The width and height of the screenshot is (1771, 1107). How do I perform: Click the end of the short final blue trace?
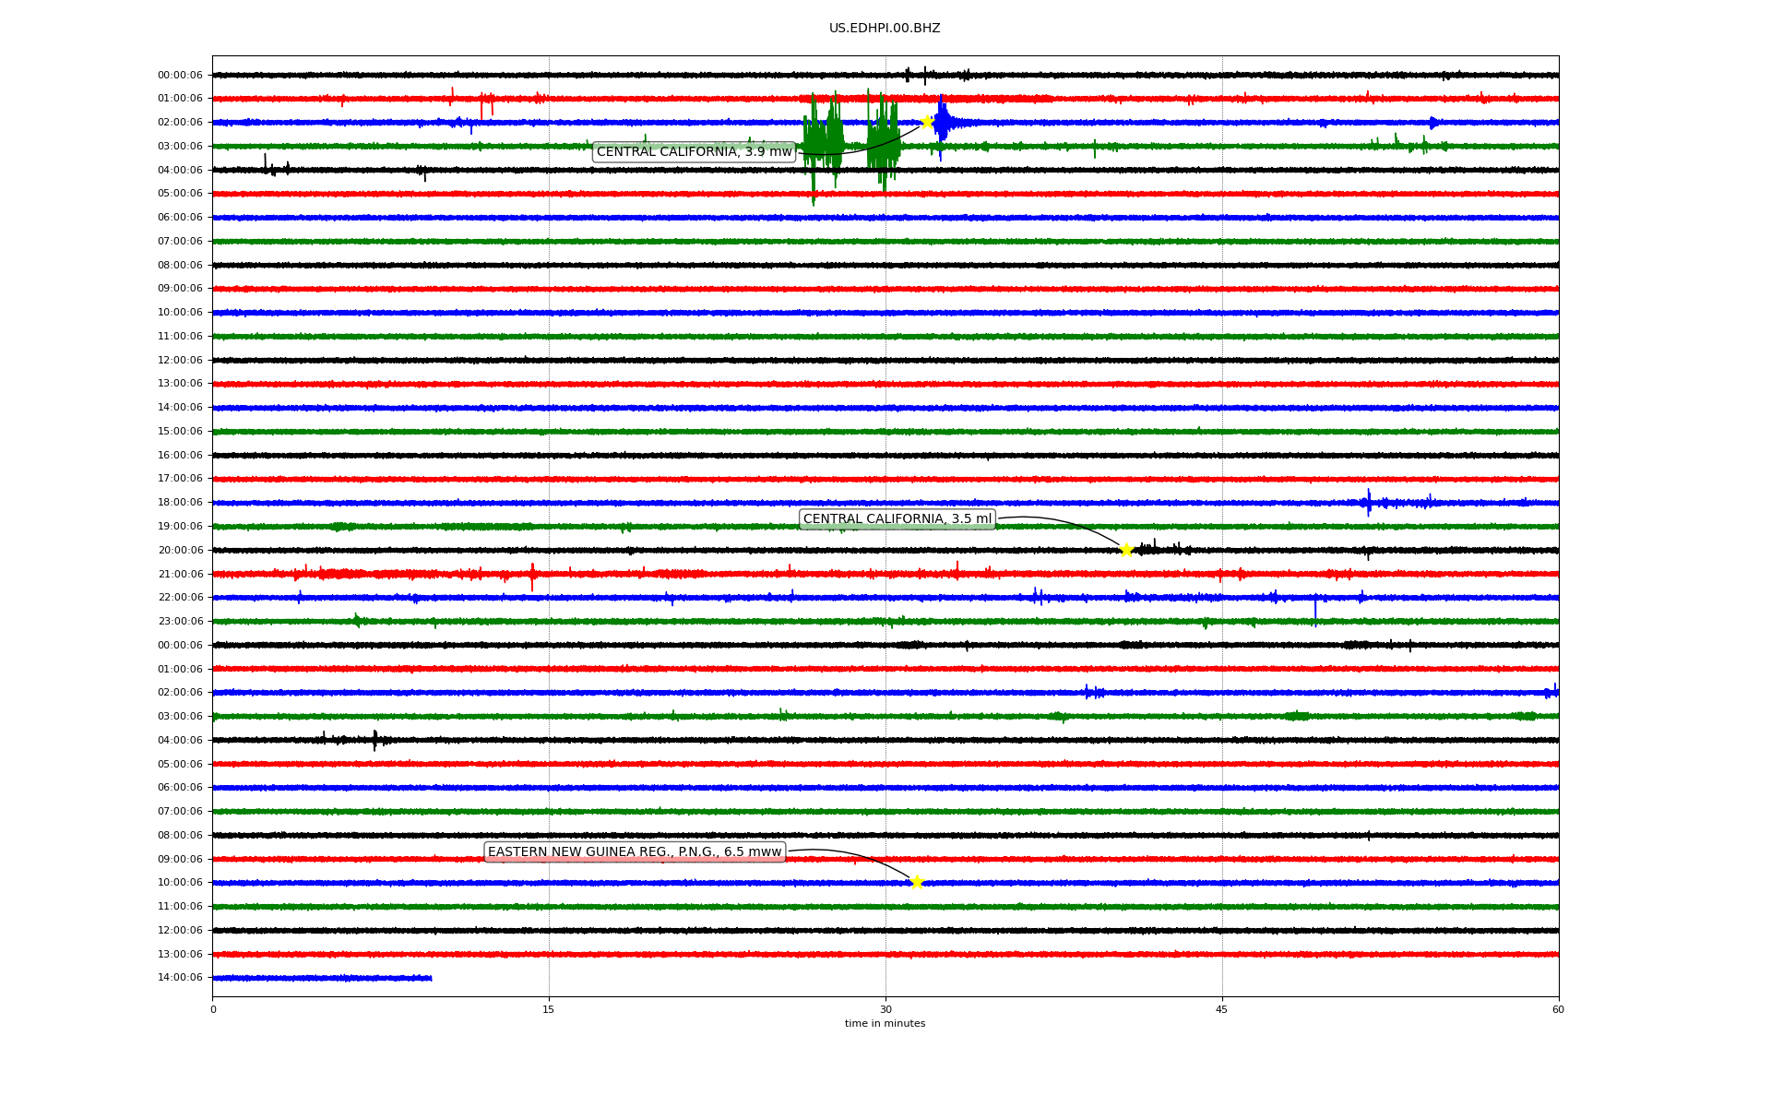click(430, 978)
